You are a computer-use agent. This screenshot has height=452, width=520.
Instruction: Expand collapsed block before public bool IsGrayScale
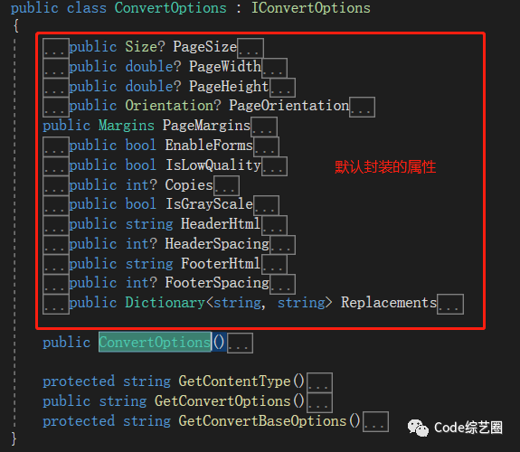[56, 205]
